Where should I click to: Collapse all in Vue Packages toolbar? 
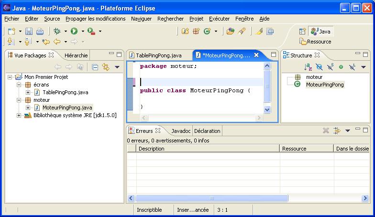point(95,67)
